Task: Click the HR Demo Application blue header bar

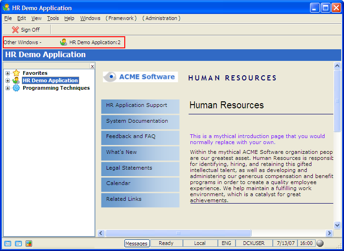Action: point(172,55)
